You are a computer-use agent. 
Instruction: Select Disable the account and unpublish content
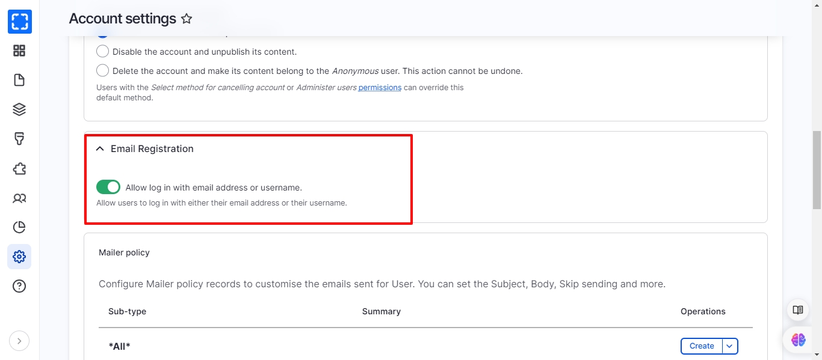103,52
